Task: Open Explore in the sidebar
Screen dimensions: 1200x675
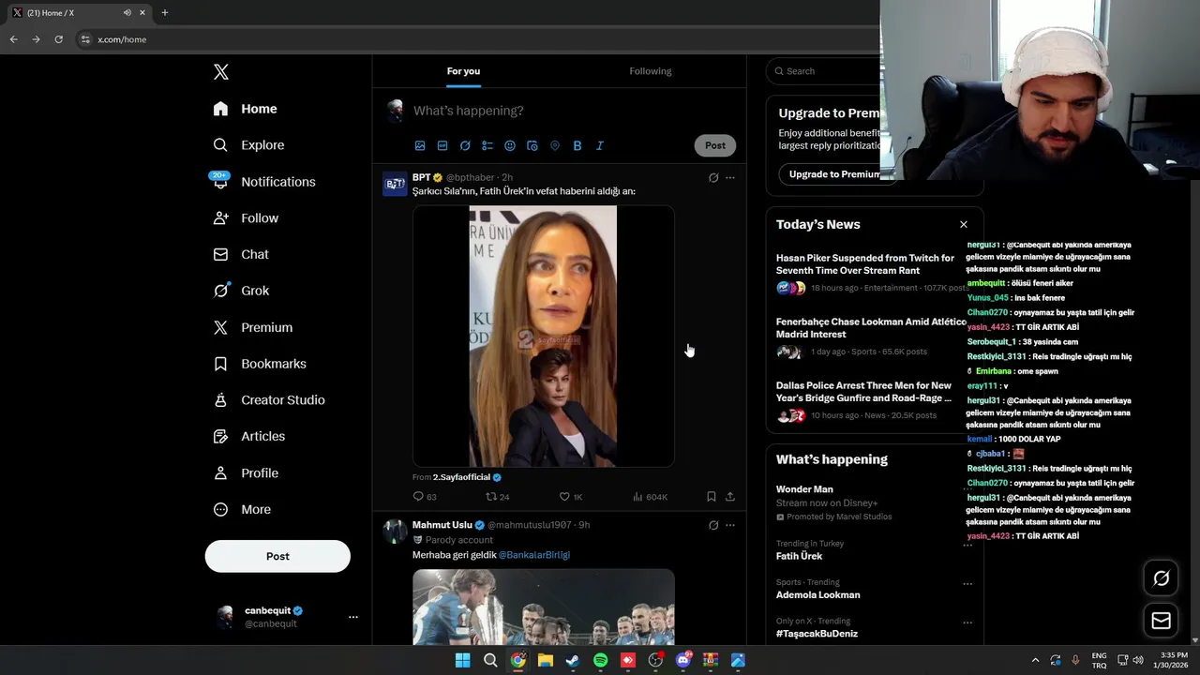Action: pos(248,145)
